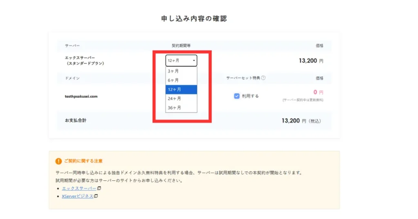Toggle the 利用する checkbox
This screenshot has height=219, width=418.
point(237,96)
